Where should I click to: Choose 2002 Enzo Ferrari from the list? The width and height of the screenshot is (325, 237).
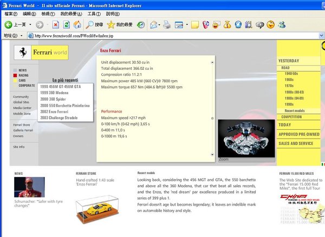tap(54, 111)
